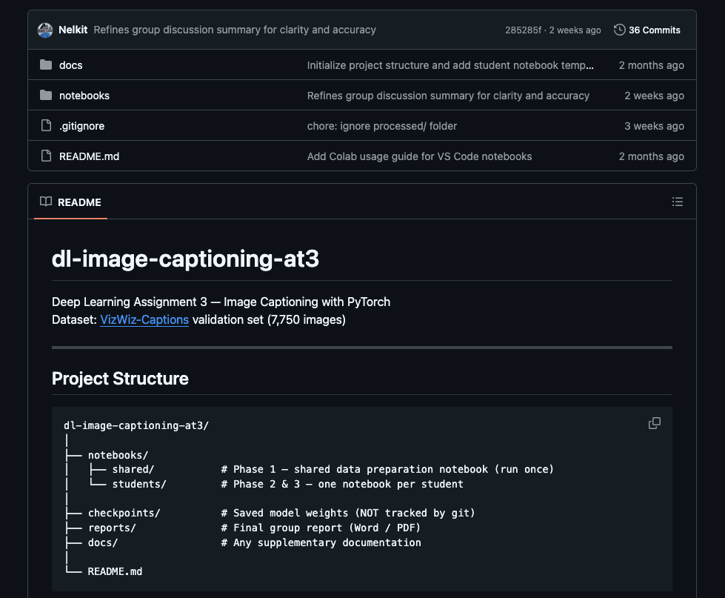
Task: Click 'students/' line in the code block
Action: (x=139, y=484)
